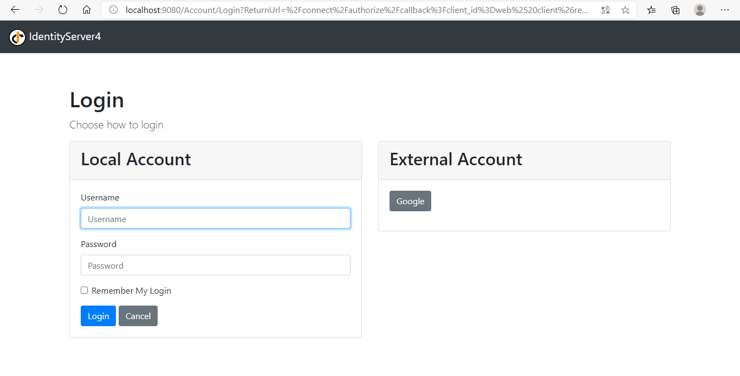Viewport: 740px width, 376px height.
Task: Go back with browser back arrow
Action: (x=15, y=10)
